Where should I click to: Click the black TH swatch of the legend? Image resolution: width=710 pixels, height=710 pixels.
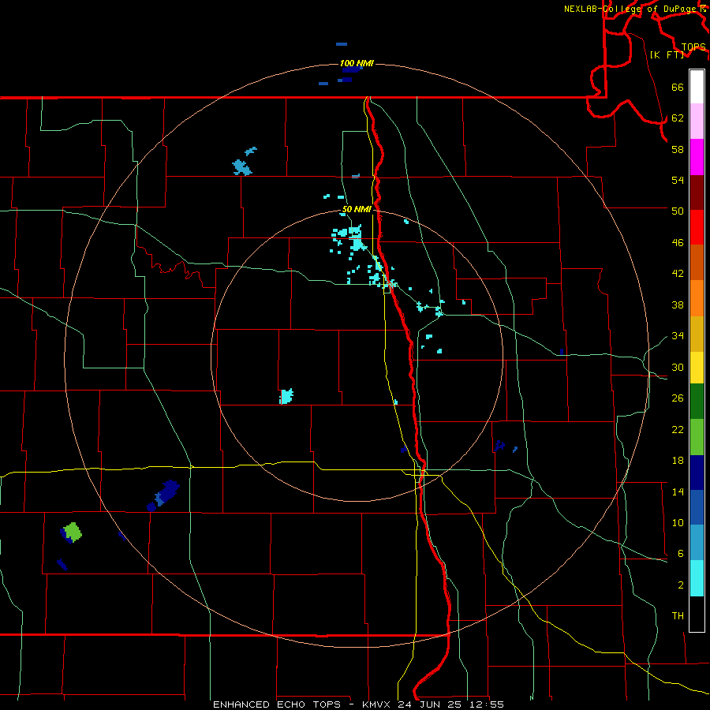coord(697,614)
